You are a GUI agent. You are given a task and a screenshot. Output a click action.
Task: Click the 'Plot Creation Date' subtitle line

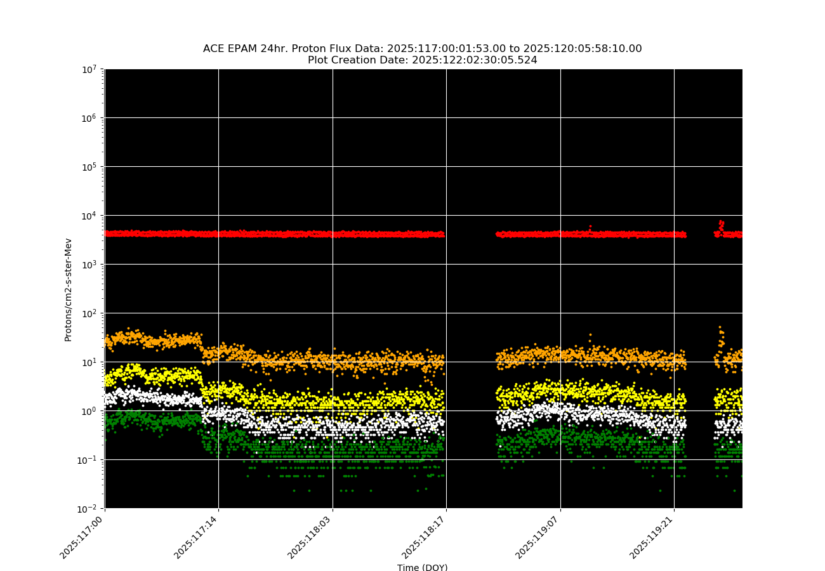pyautogui.click(x=422, y=60)
